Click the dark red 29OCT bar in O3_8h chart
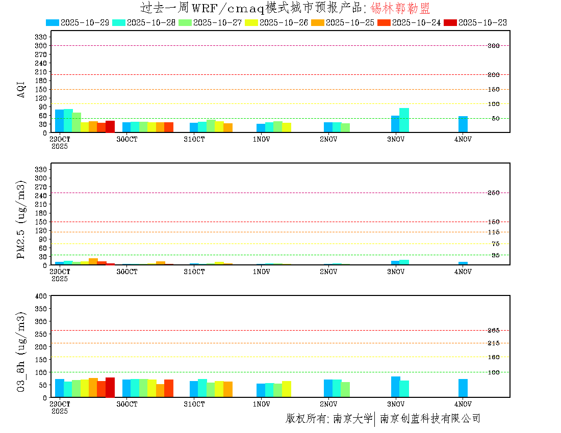The image size is (561, 433). (x=110, y=387)
